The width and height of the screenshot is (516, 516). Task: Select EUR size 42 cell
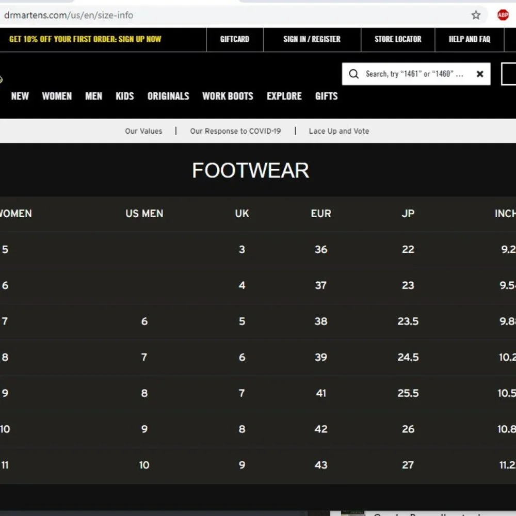(x=321, y=429)
